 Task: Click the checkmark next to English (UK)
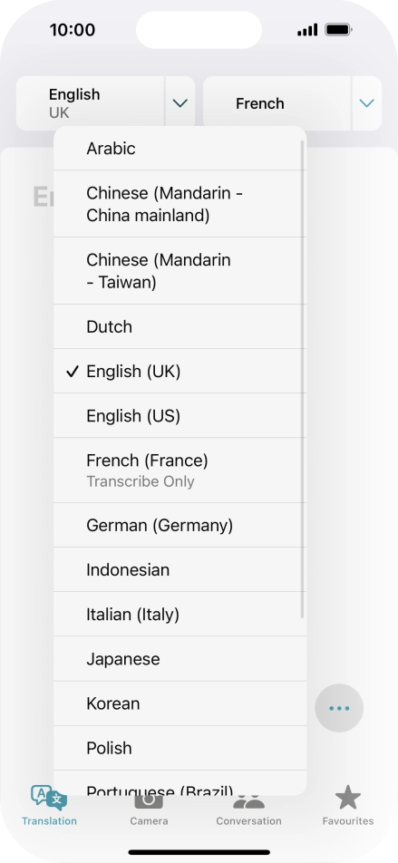pos(73,372)
